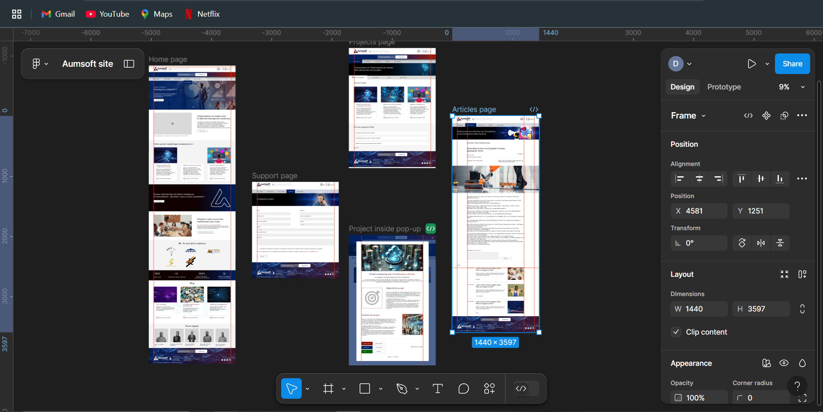This screenshot has width=823, height=412.
Task: Toggle layer visibility in the Appearance section
Action: click(x=784, y=363)
